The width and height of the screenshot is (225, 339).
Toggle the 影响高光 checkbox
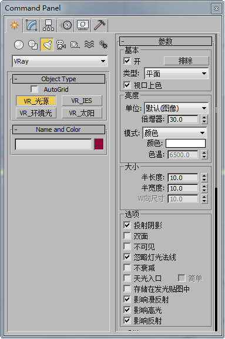[127, 310]
